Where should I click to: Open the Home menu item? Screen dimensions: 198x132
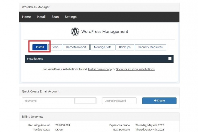pyautogui.click(x=27, y=17)
